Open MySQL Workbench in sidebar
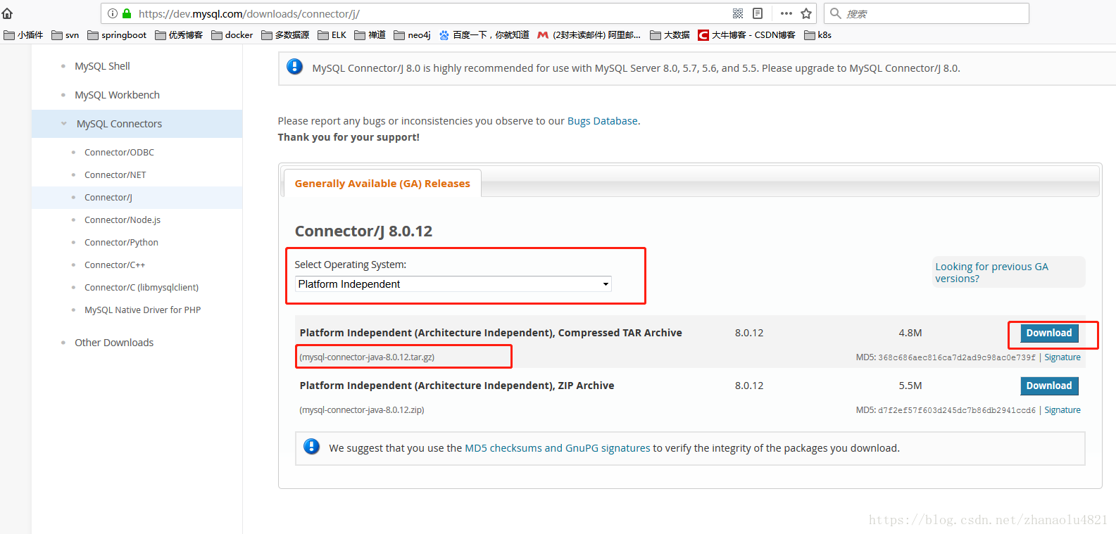The image size is (1116, 534). click(117, 95)
